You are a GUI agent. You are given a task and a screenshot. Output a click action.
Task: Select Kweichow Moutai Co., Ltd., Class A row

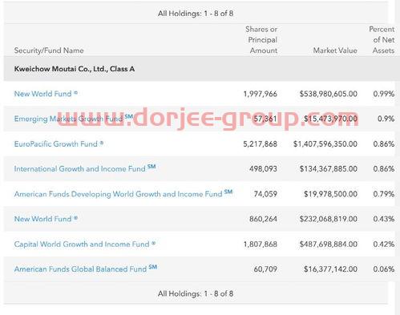click(x=199, y=69)
